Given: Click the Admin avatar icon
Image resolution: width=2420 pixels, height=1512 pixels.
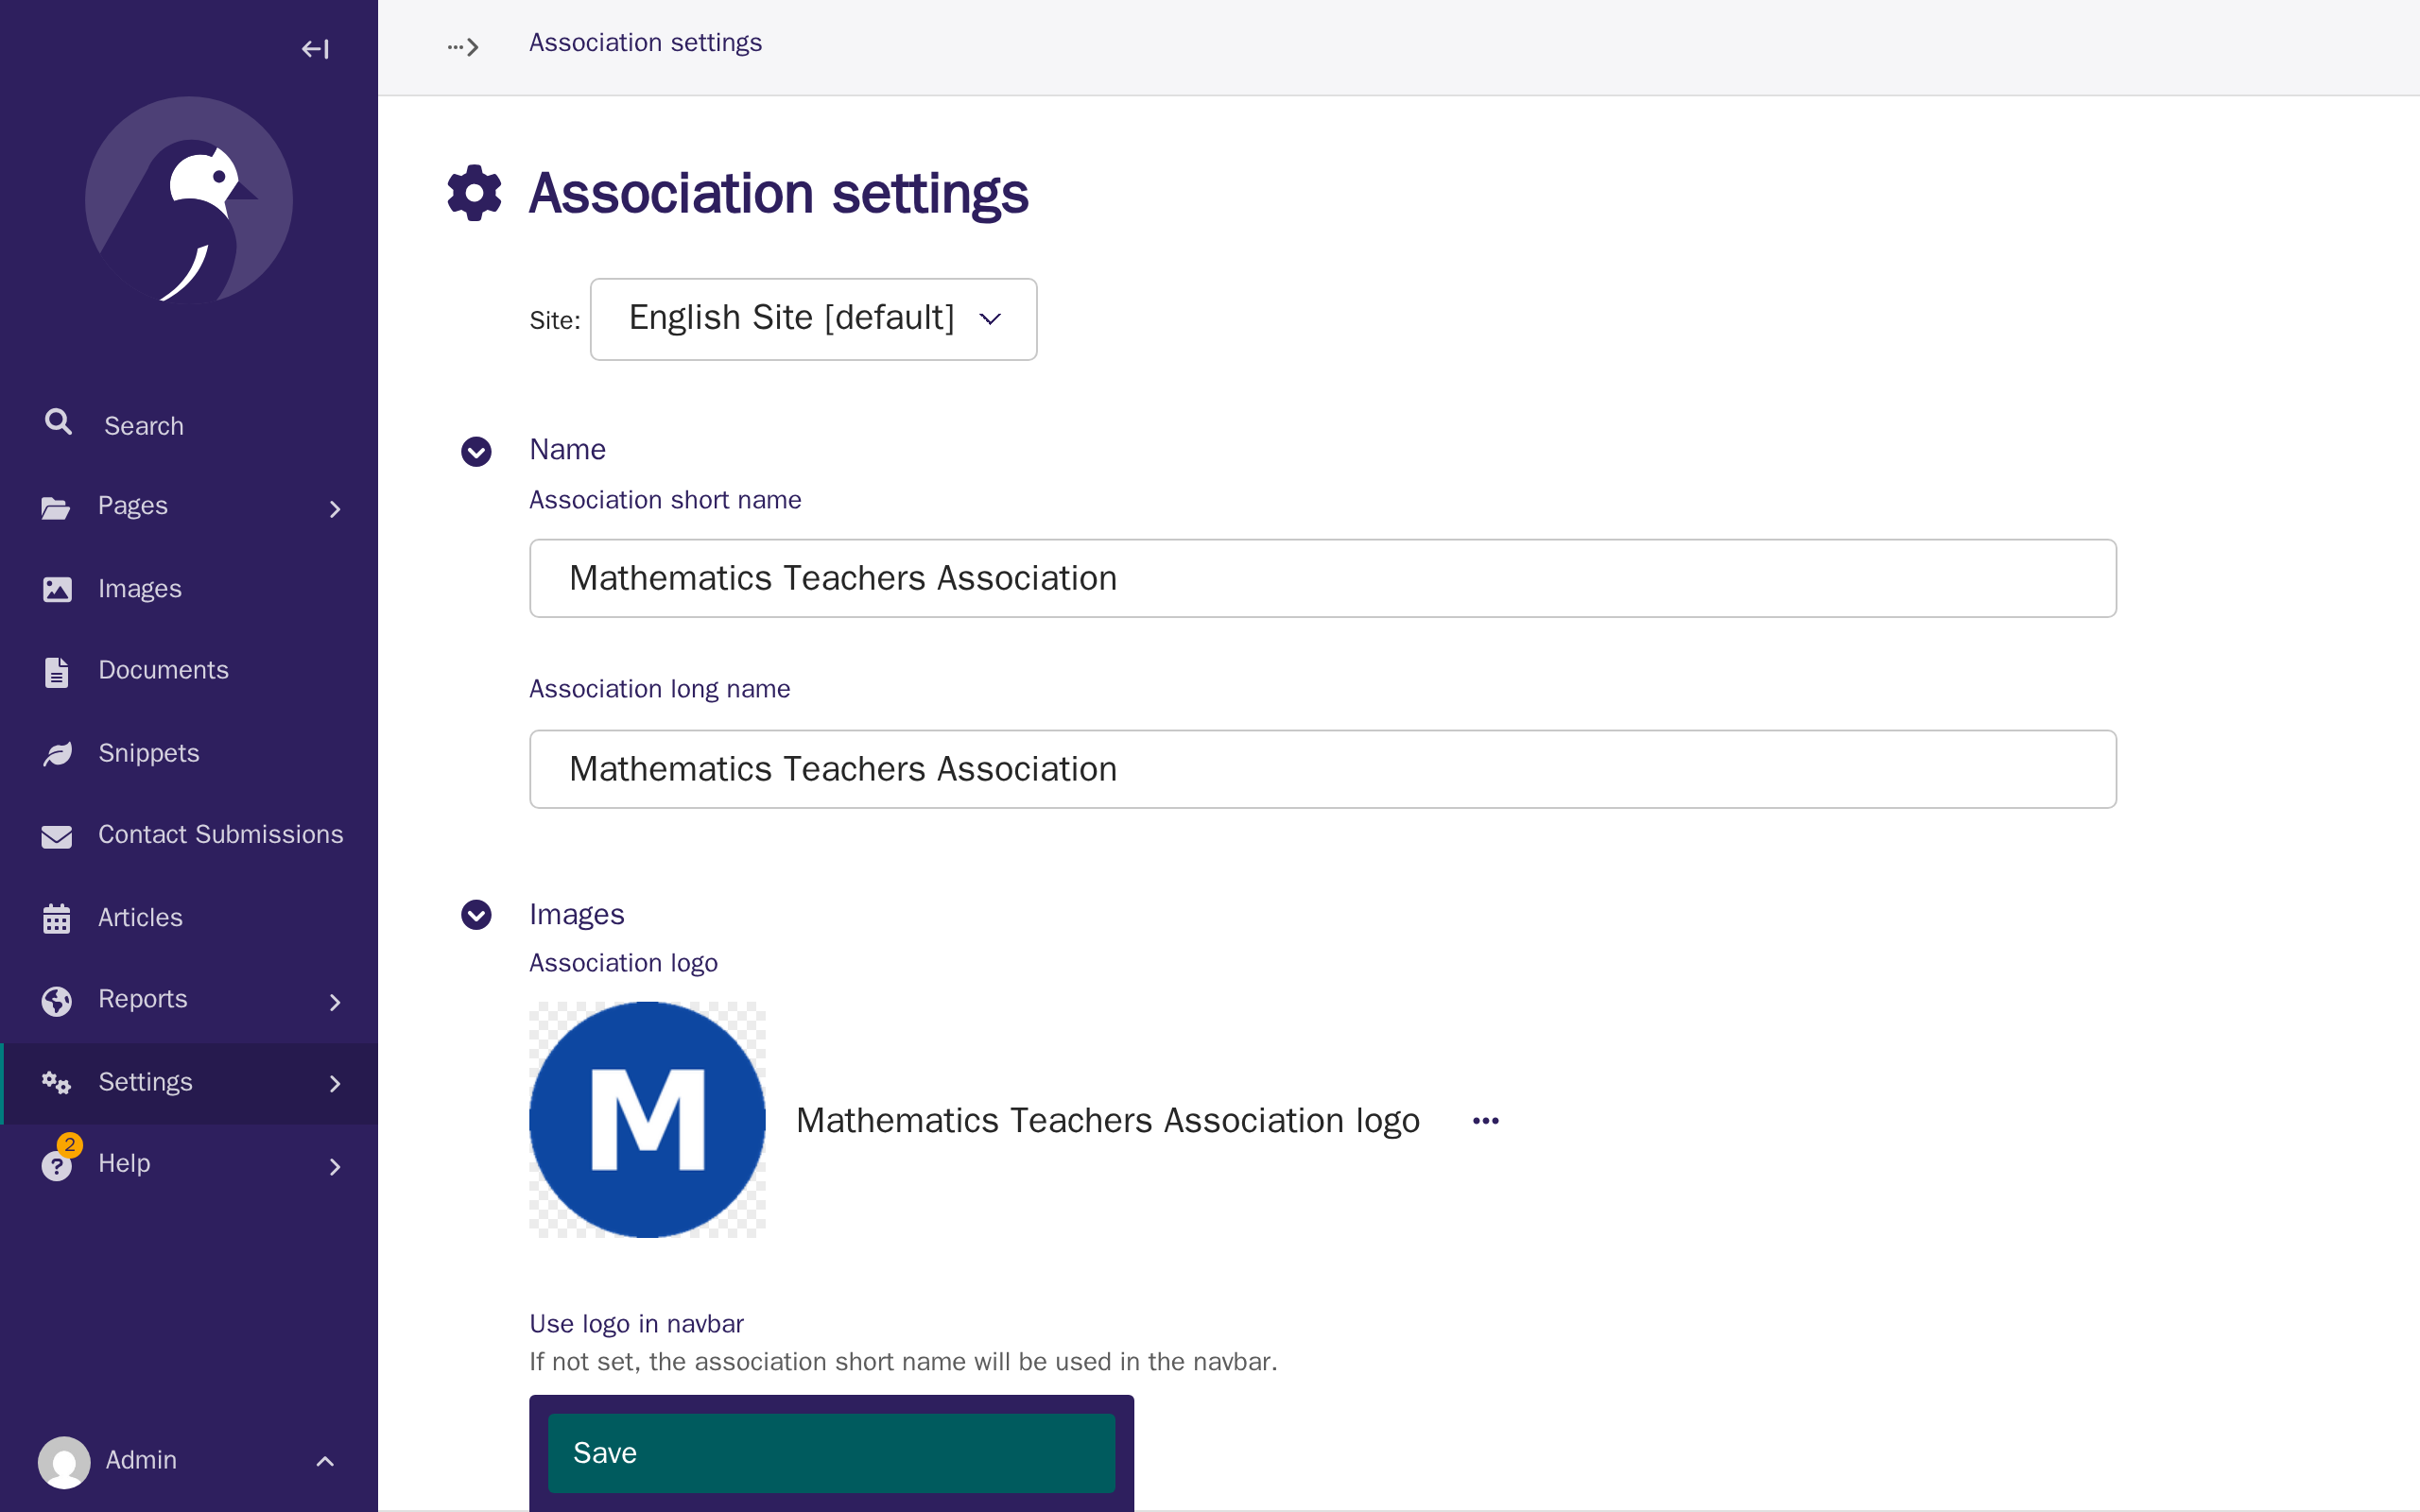Looking at the screenshot, I should pyautogui.click(x=64, y=1461).
